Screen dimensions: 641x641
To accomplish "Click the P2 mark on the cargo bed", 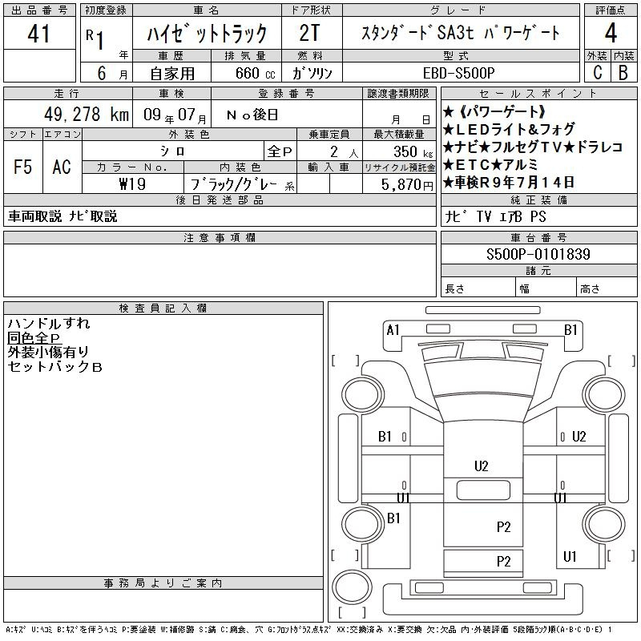I will point(504,527).
